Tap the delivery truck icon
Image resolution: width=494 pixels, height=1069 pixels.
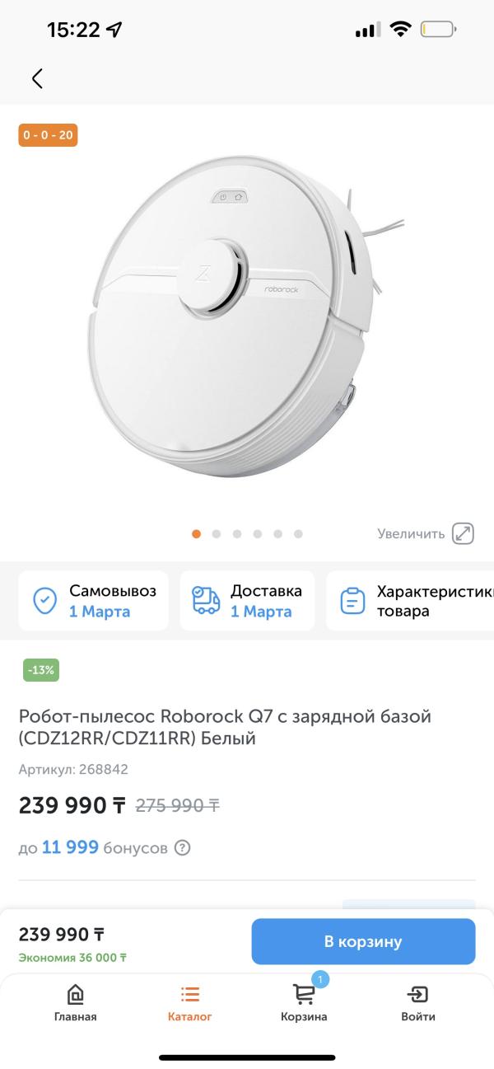206,601
